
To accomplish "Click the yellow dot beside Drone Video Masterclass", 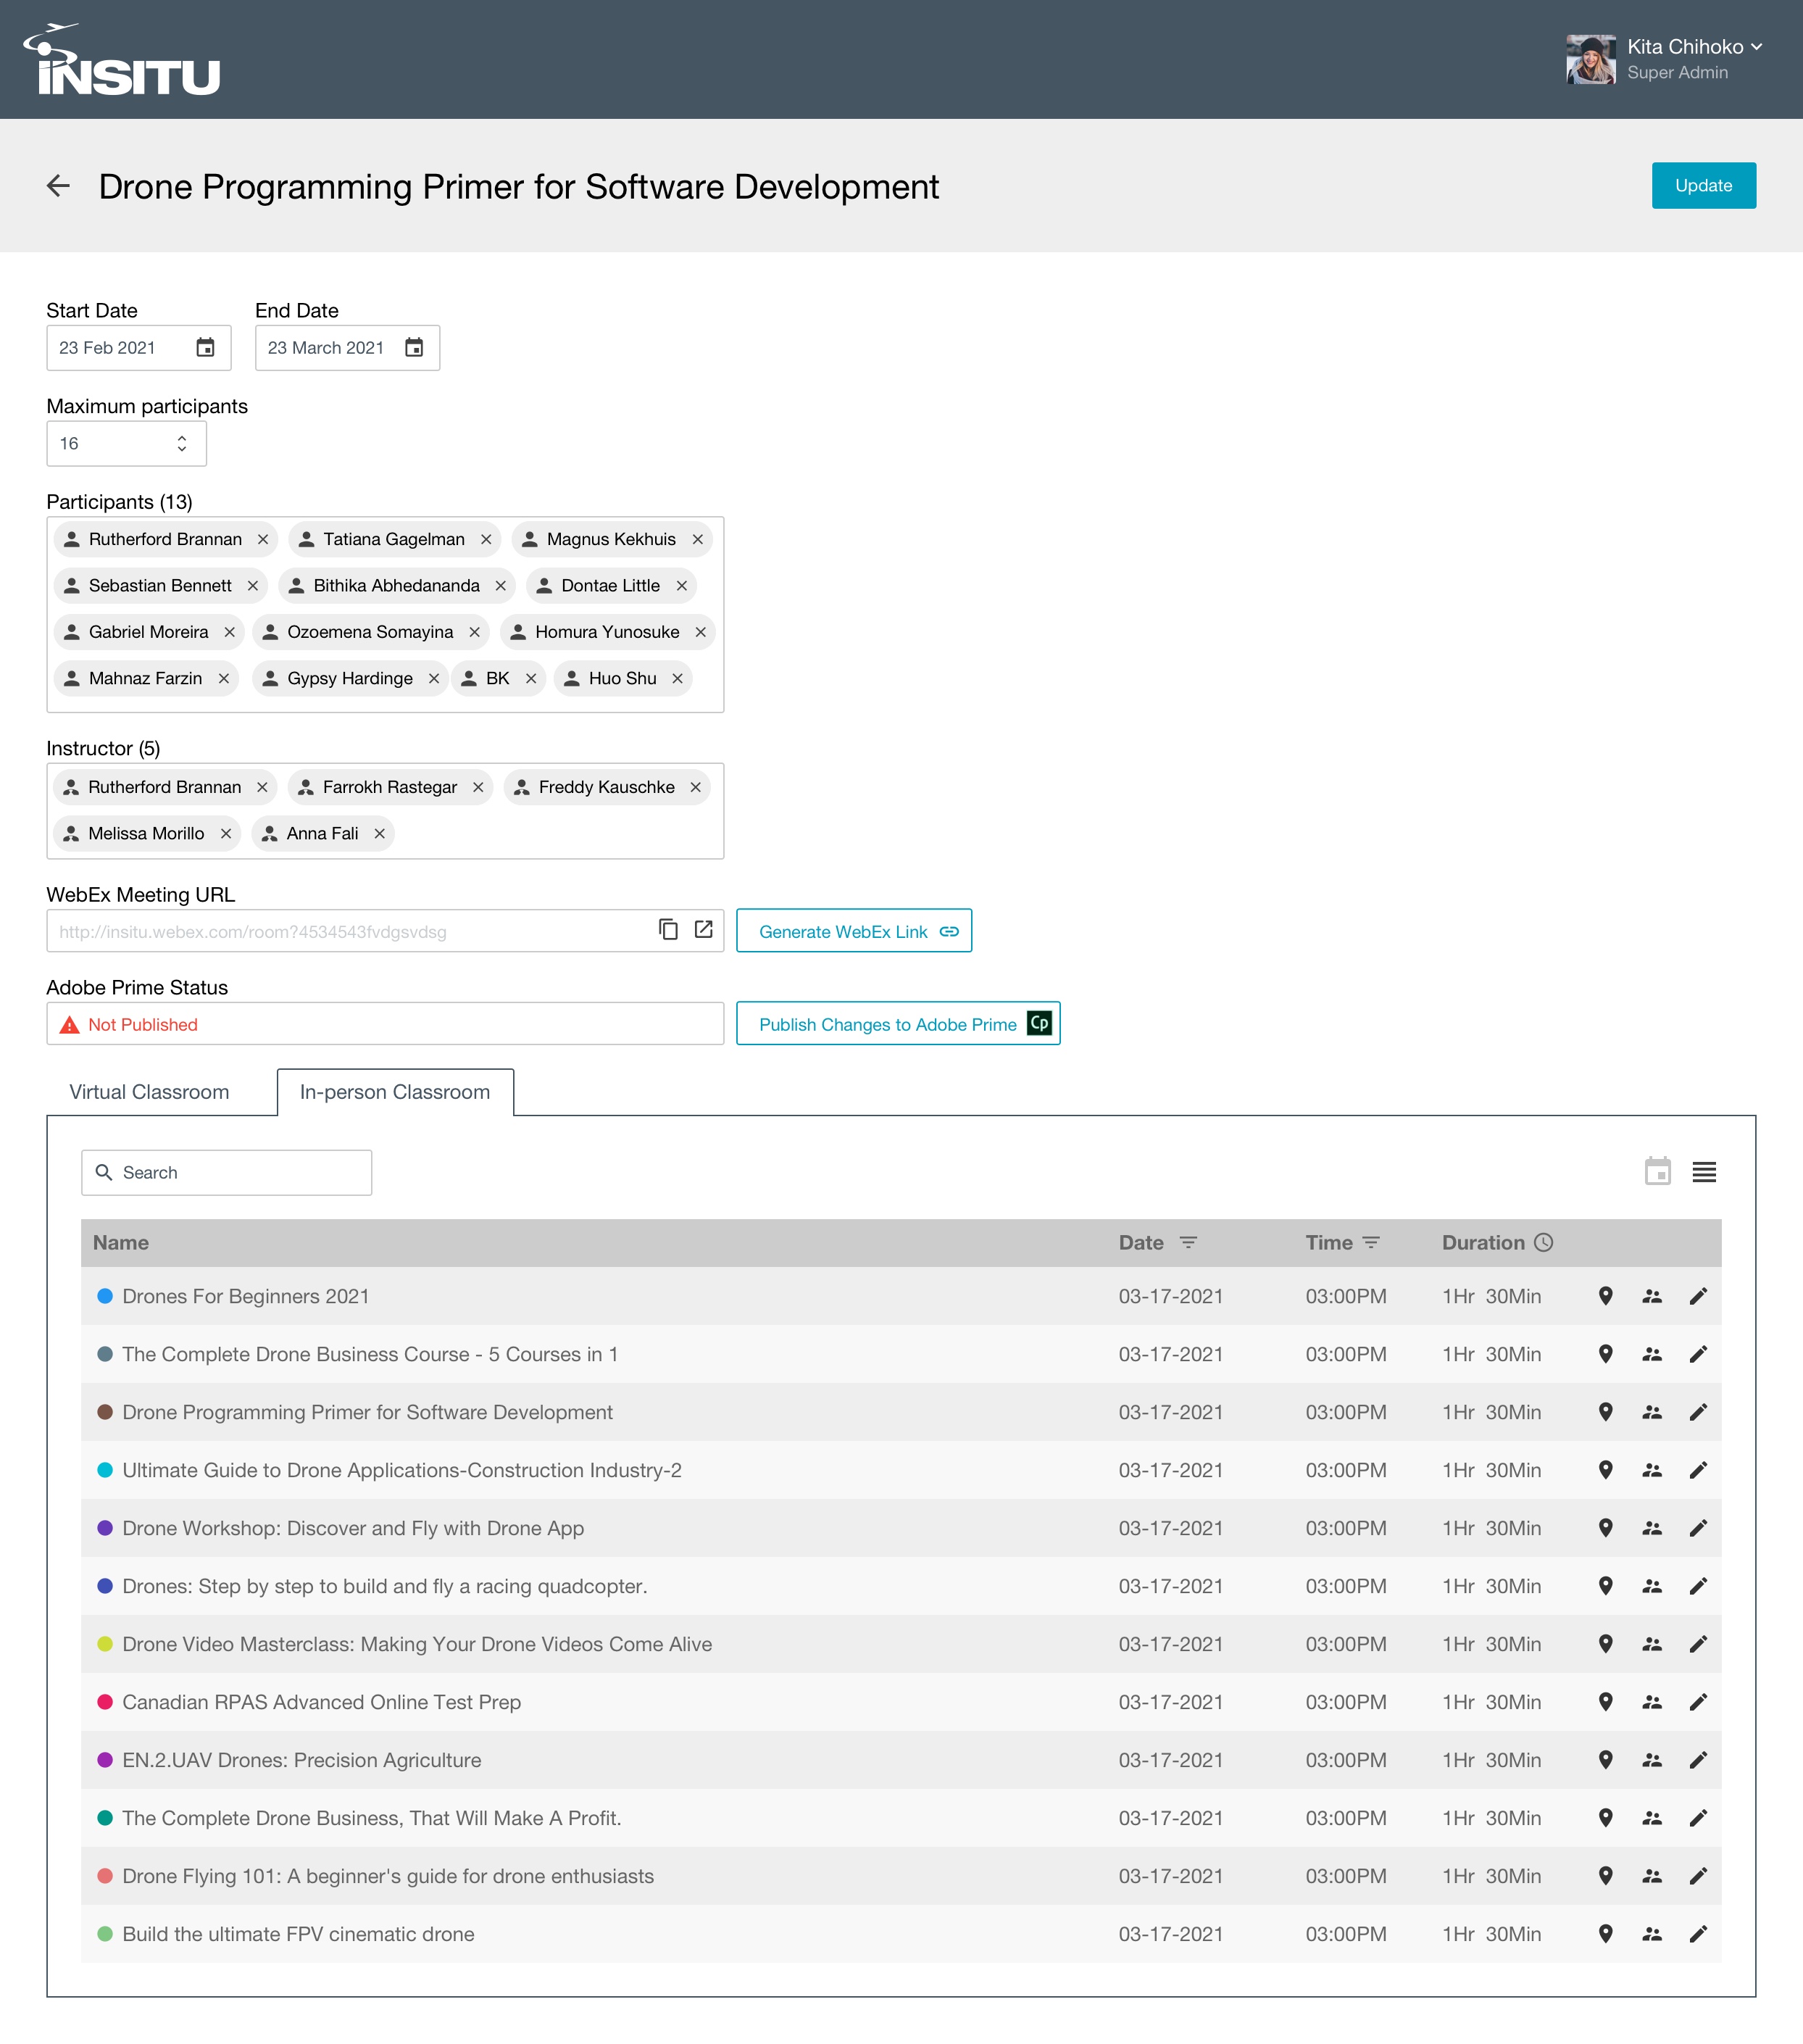I will (104, 1644).
